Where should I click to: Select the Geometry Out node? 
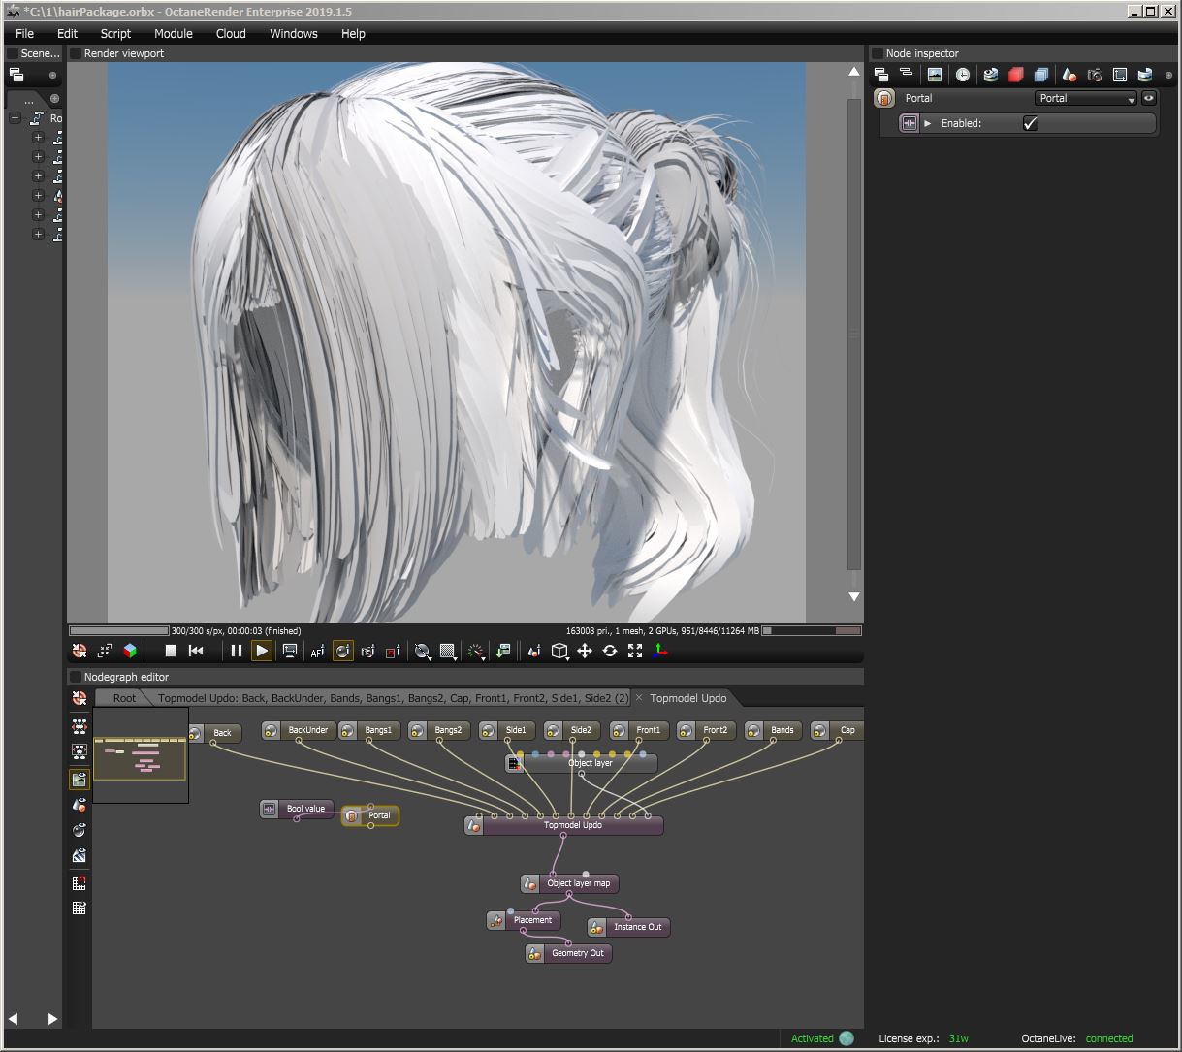(569, 953)
